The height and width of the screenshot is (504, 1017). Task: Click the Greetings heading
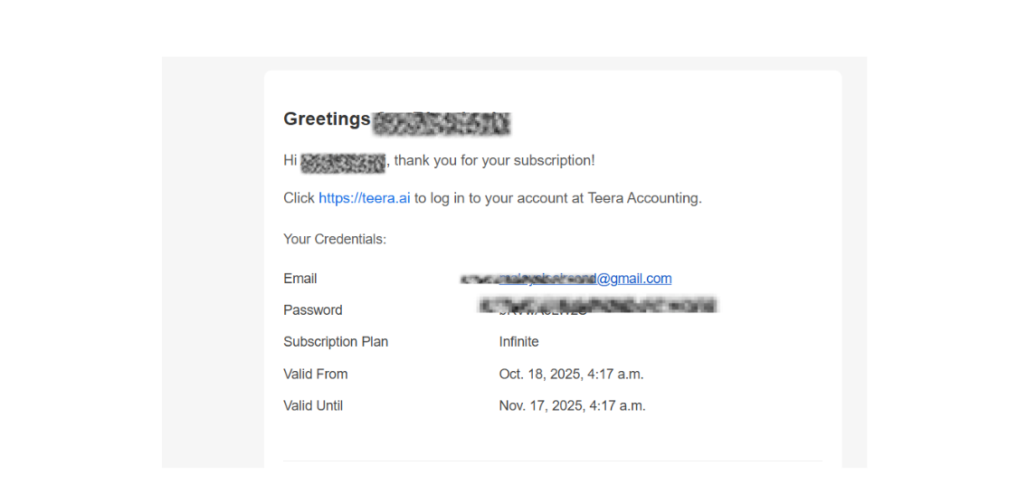pyautogui.click(x=327, y=119)
